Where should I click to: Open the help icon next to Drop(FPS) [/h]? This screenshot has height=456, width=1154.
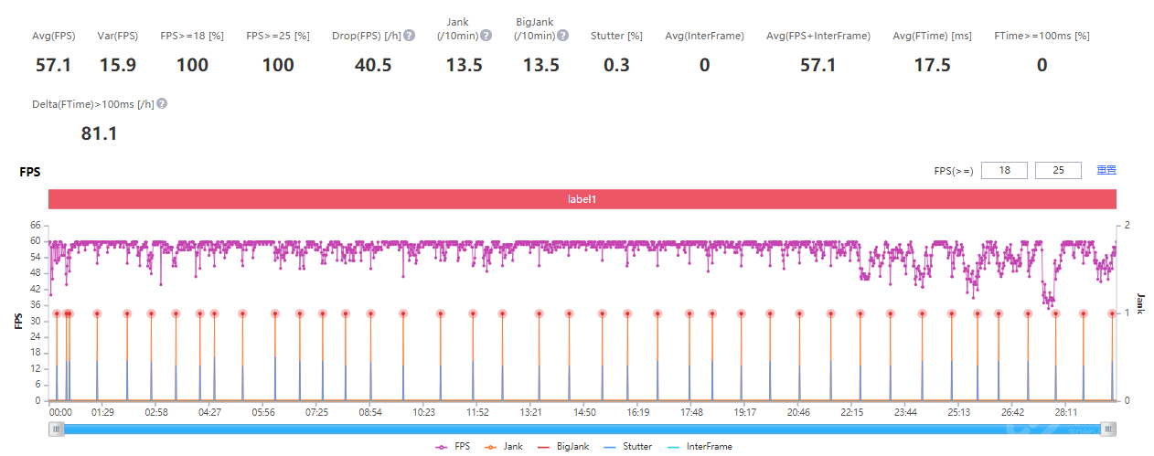point(410,36)
